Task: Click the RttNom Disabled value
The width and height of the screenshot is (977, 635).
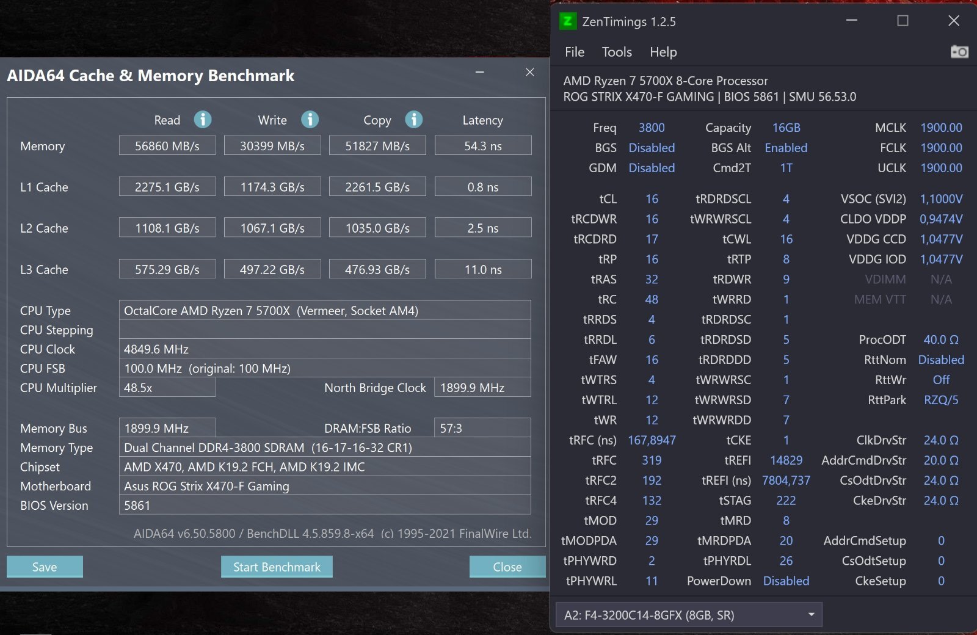Action: [x=941, y=360]
